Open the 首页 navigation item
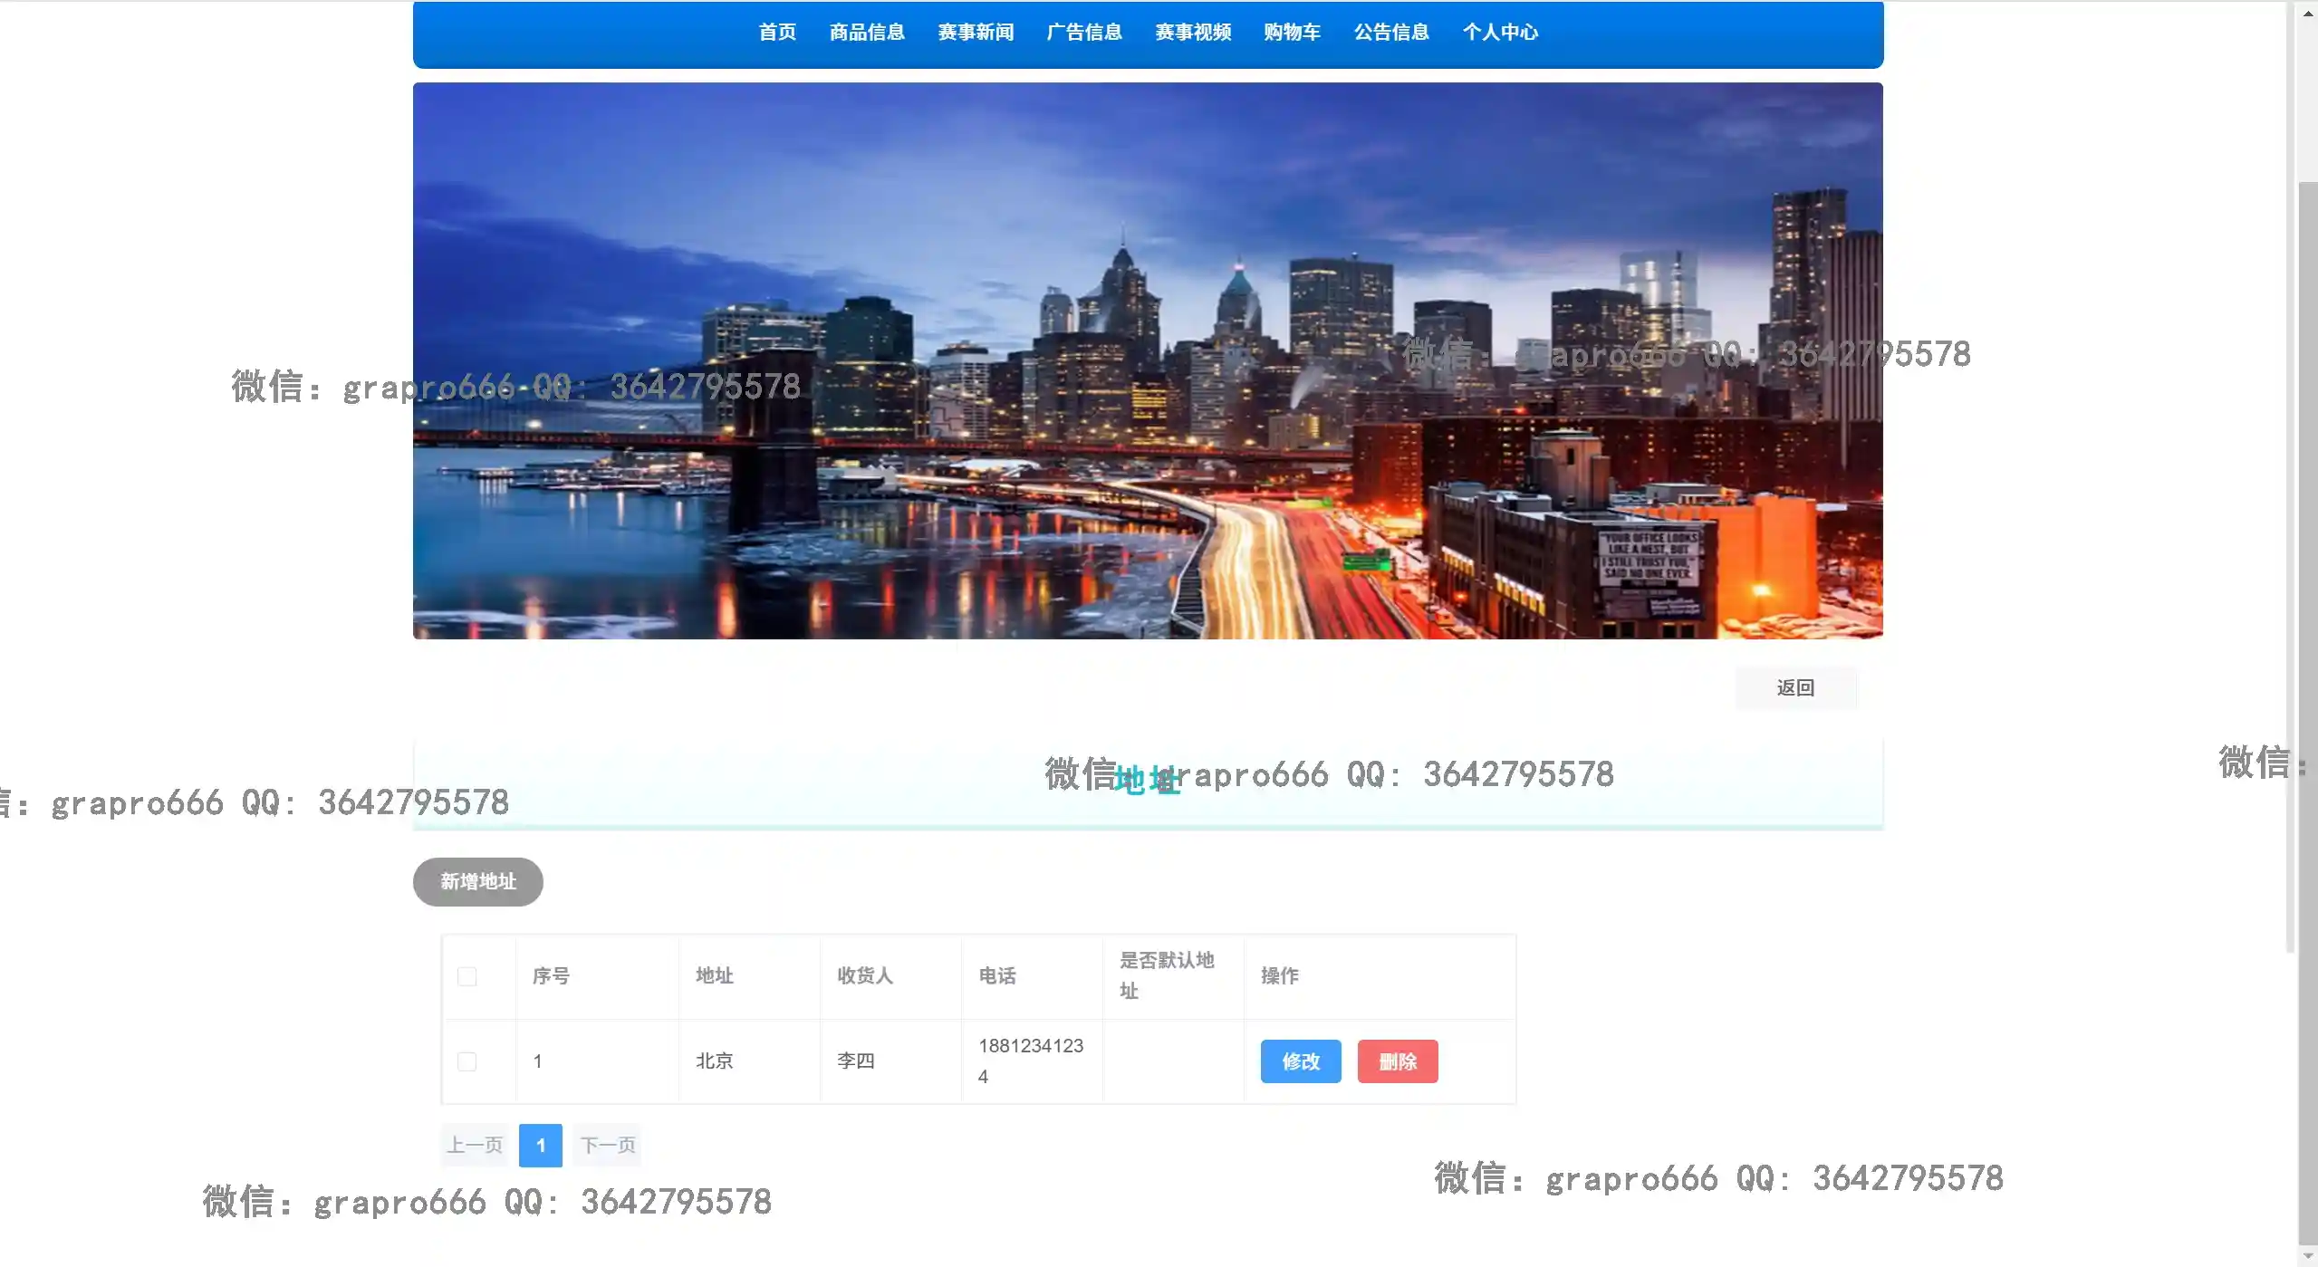Screen dimensions: 2318x1267 (x=777, y=33)
